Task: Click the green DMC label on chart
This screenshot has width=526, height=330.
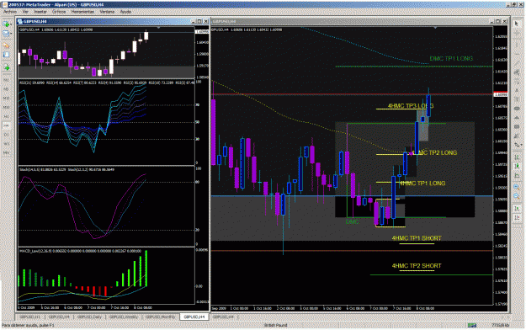Action: (353, 222)
